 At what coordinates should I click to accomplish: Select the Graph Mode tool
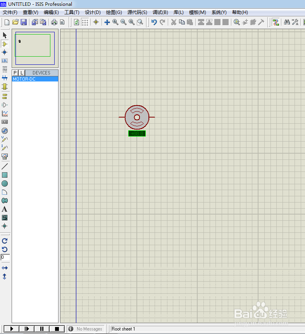point(5,114)
